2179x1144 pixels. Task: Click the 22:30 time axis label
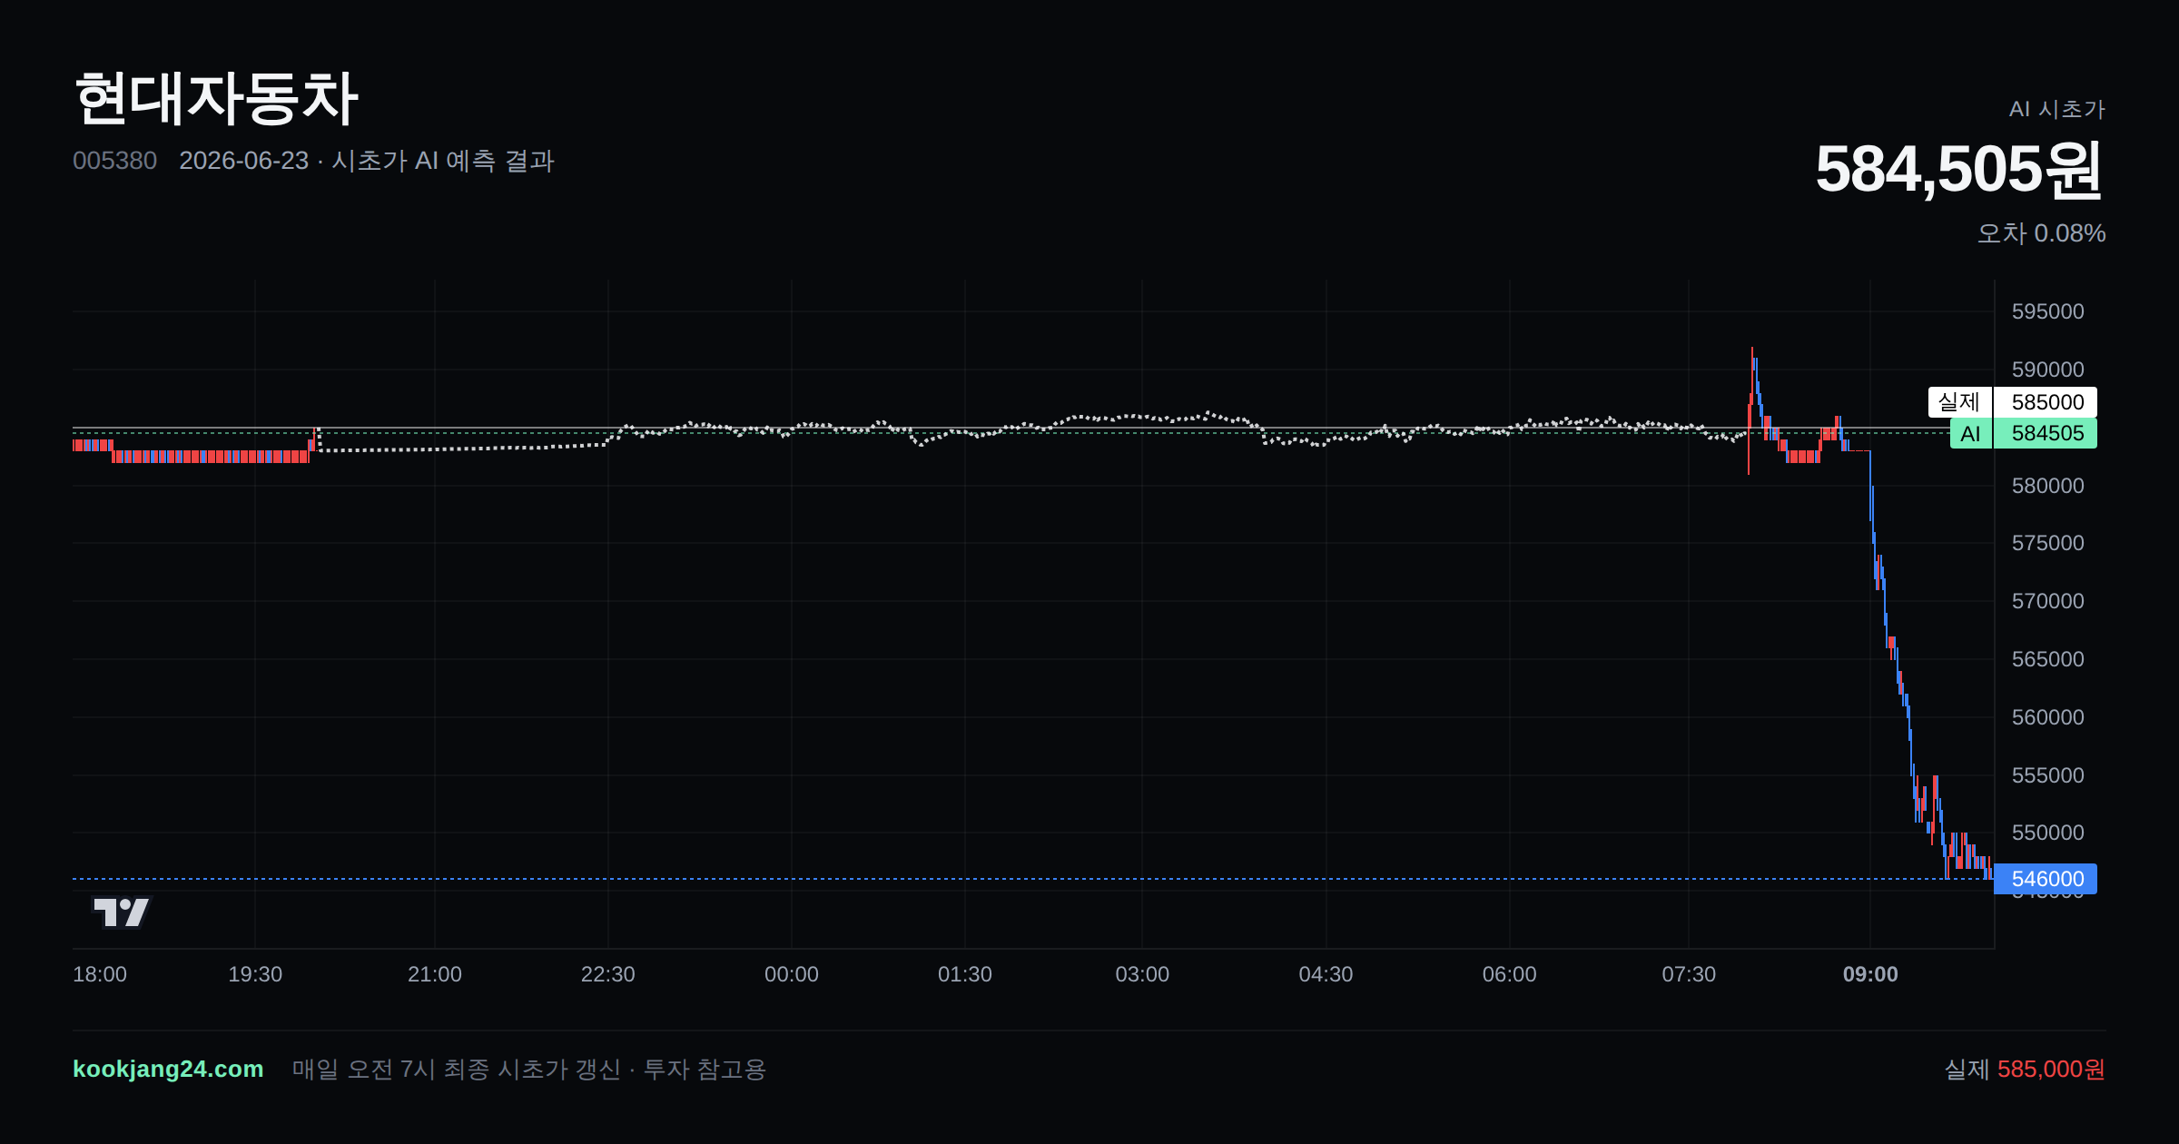tap(608, 974)
